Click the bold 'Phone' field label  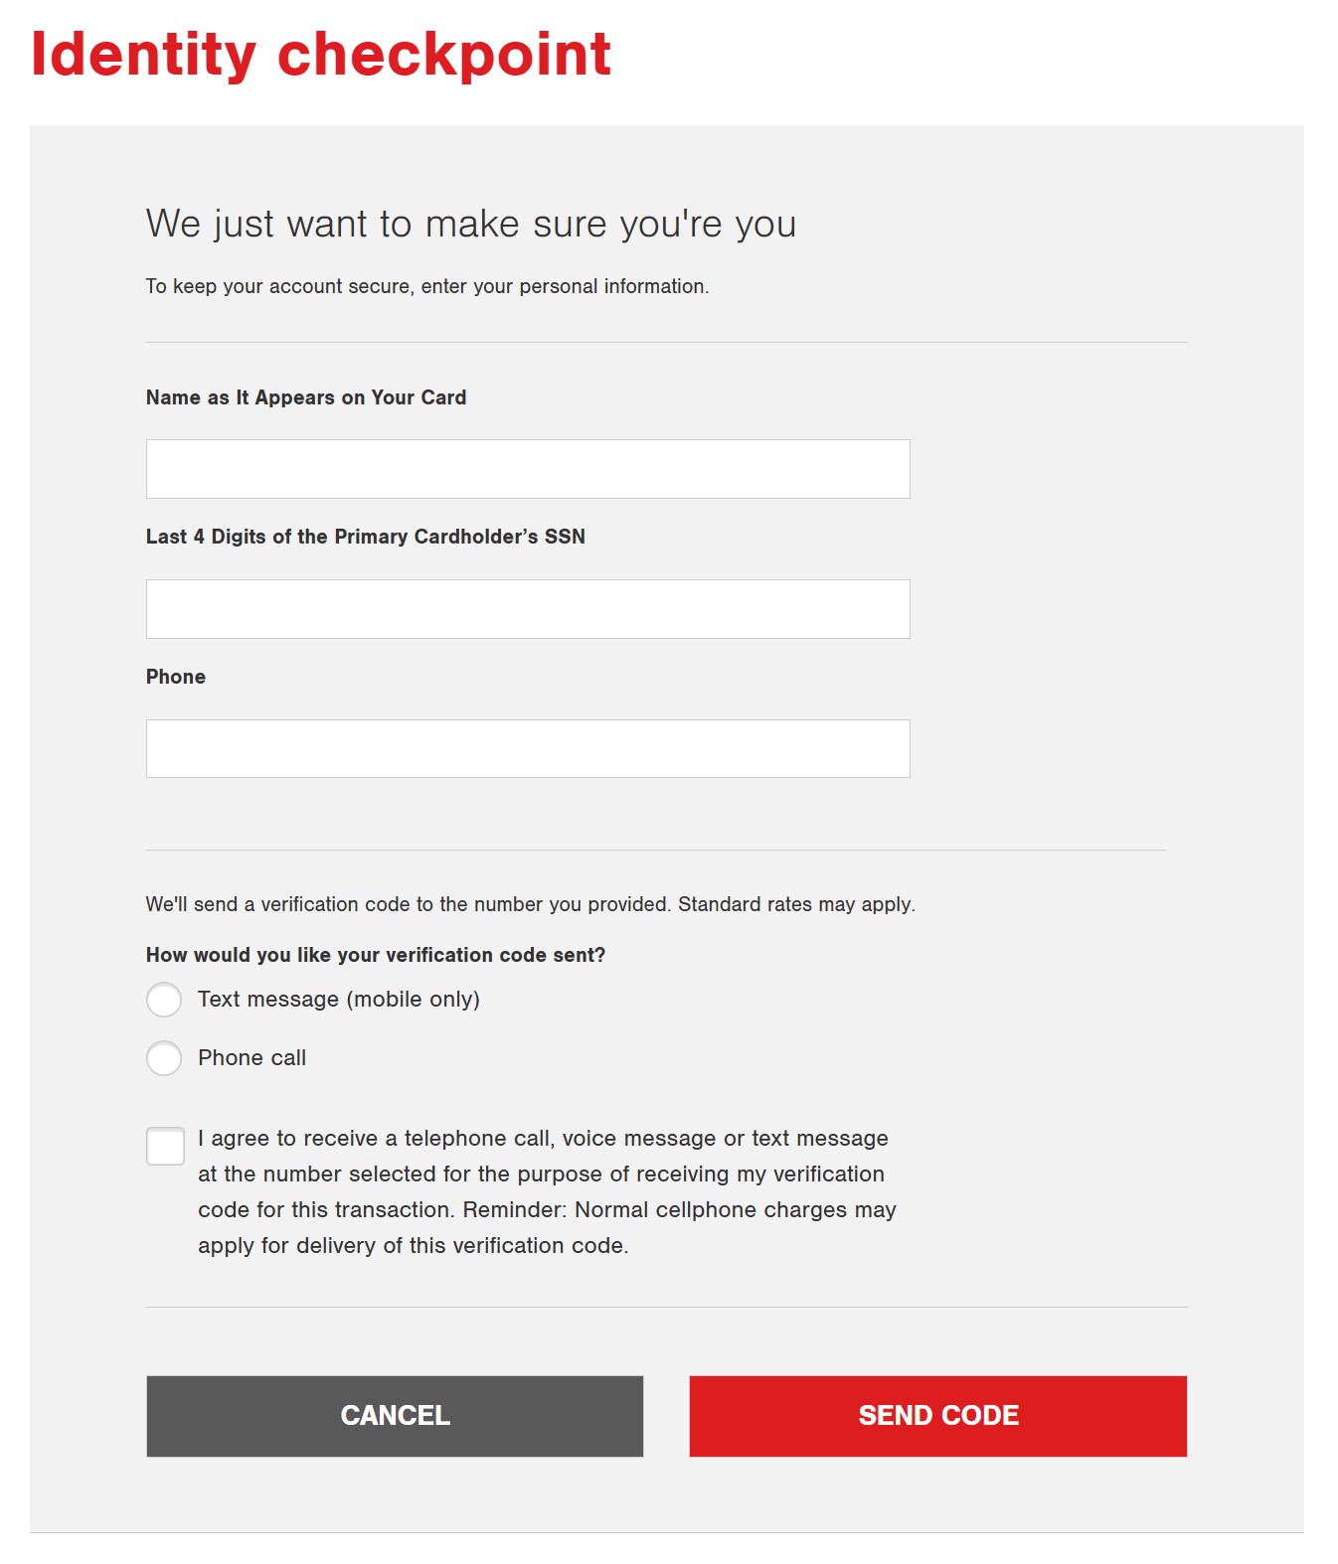point(176,677)
